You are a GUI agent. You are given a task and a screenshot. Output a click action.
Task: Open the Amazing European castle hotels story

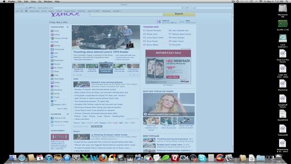[109, 135]
